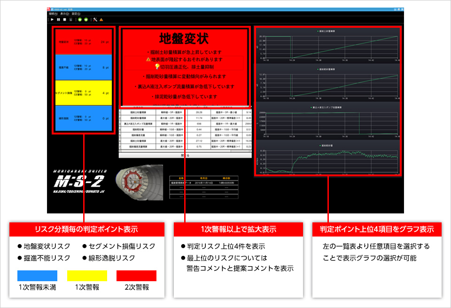Image resolution: width=451 pixels, height=308 pixels.
Task: Click the Play button in the toolbar
Action: click(x=52, y=20)
